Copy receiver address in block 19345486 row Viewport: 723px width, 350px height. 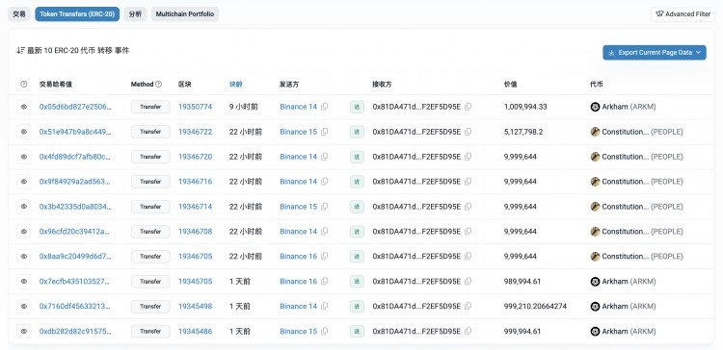coord(468,331)
